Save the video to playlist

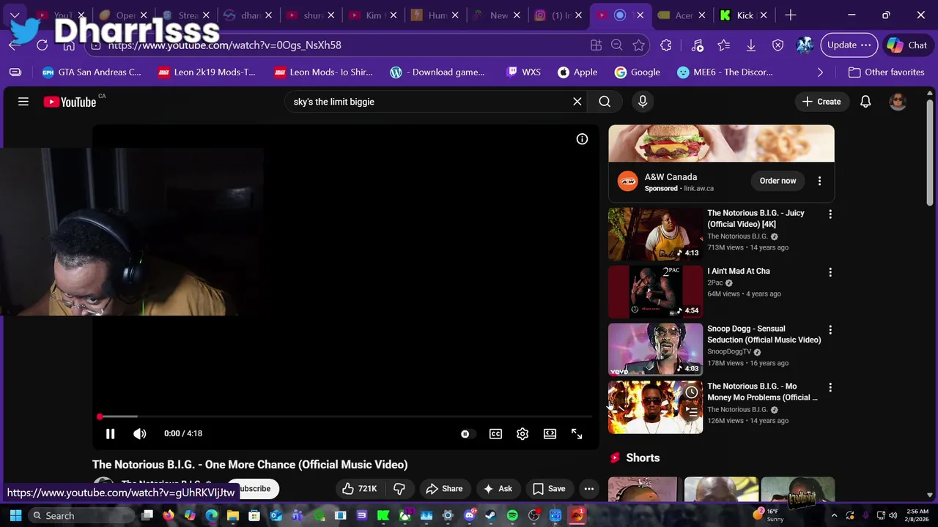tap(549, 488)
